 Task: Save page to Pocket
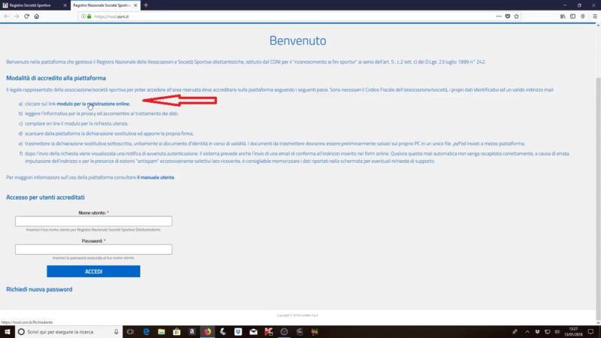click(508, 17)
